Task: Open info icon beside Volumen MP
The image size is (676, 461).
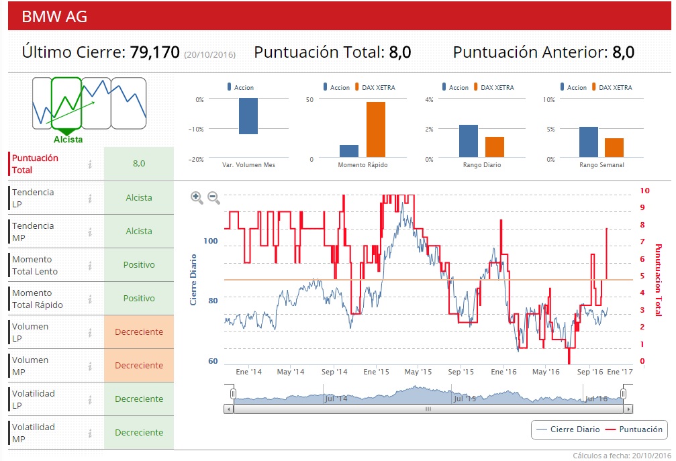Action: click(90, 366)
